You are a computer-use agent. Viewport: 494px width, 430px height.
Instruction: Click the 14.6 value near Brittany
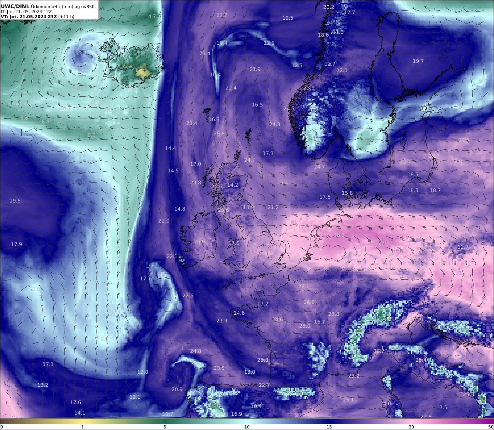[239, 313]
